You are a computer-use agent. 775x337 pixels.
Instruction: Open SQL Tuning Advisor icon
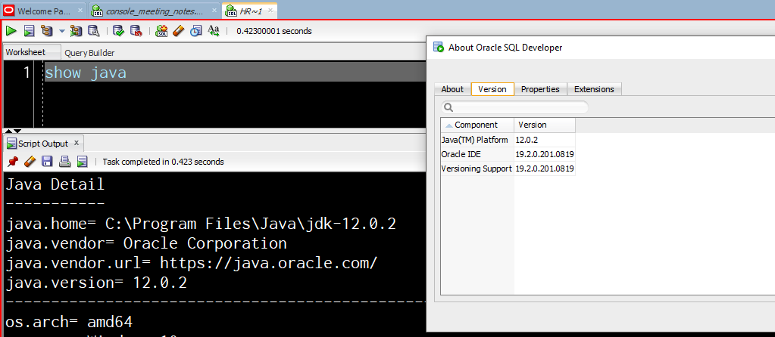coord(93,31)
